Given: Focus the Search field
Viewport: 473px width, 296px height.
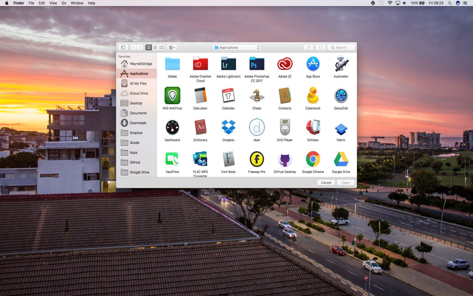Looking at the screenshot, I should point(341,47).
